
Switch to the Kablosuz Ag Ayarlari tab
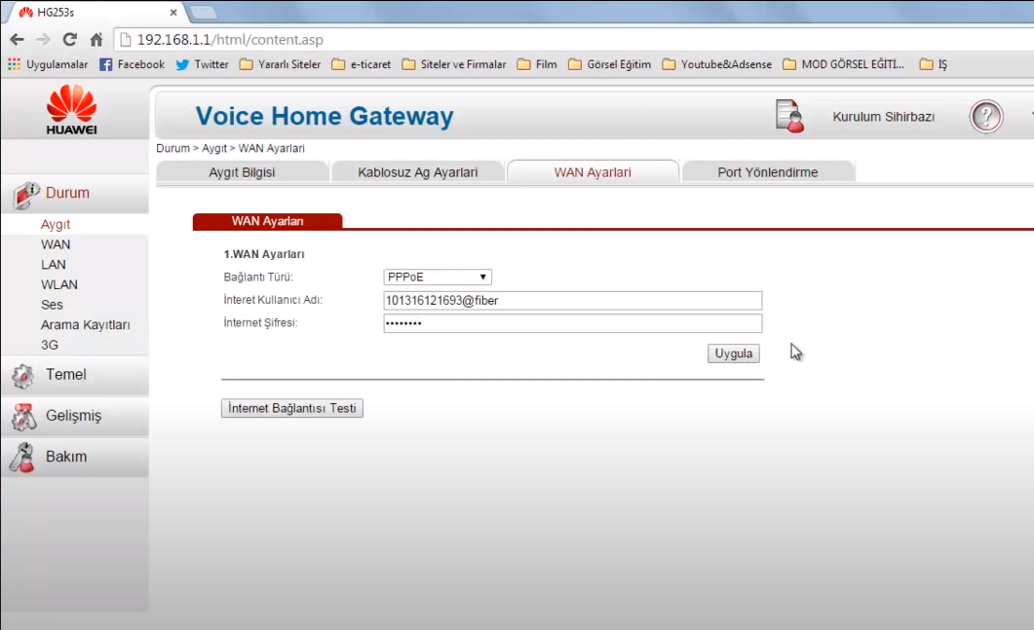tap(417, 172)
